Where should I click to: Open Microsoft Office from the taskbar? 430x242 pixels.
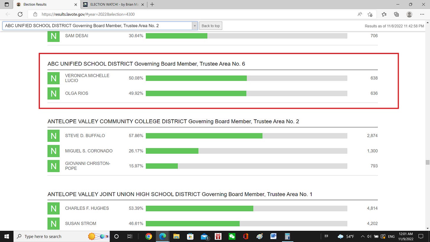[x=246, y=236]
